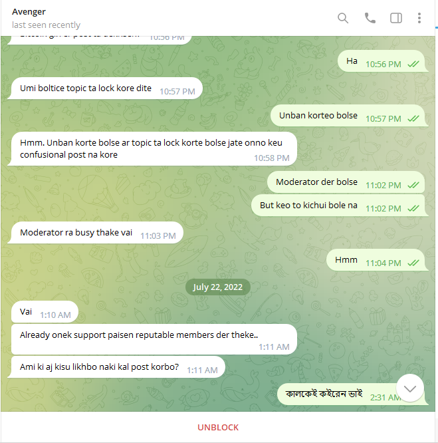
Task: Click read checkmarks on 'But keo to kichui'
Action: click(413, 209)
